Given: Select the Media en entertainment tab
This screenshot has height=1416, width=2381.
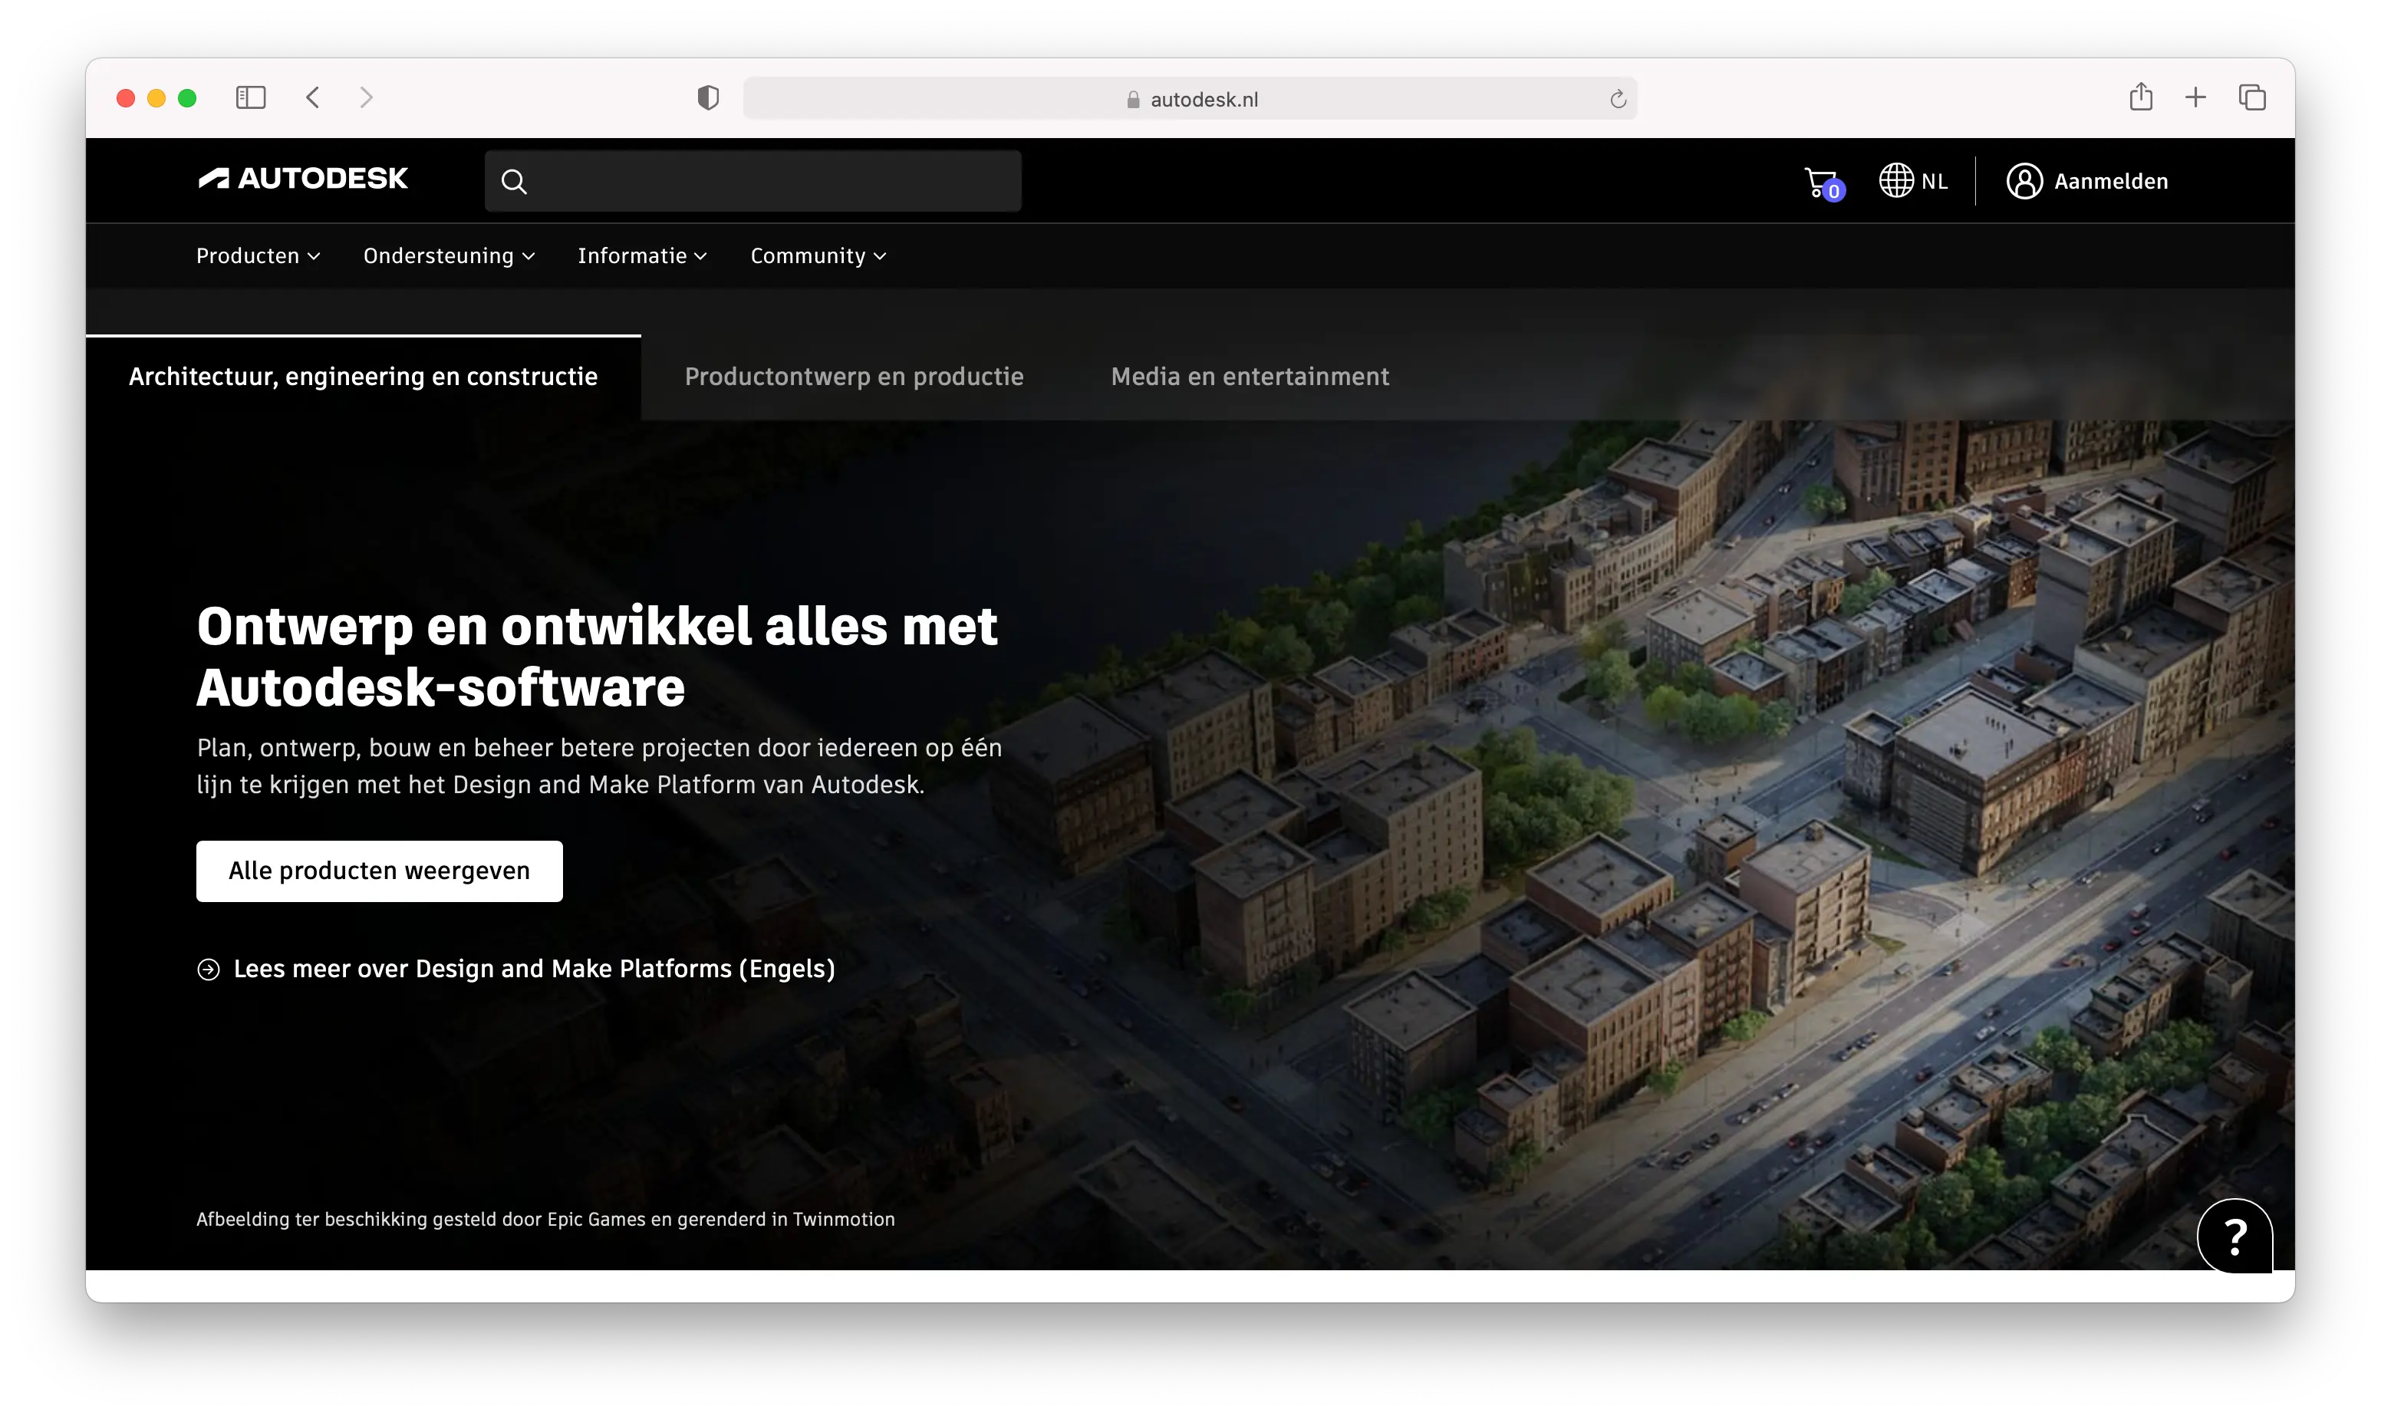Looking at the screenshot, I should [1249, 376].
